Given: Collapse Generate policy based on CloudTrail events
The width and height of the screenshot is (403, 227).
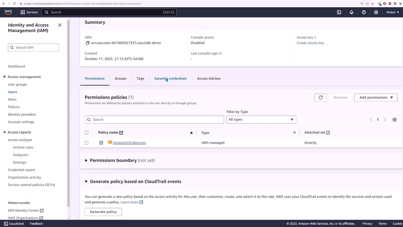Looking at the screenshot, I should click(86, 182).
